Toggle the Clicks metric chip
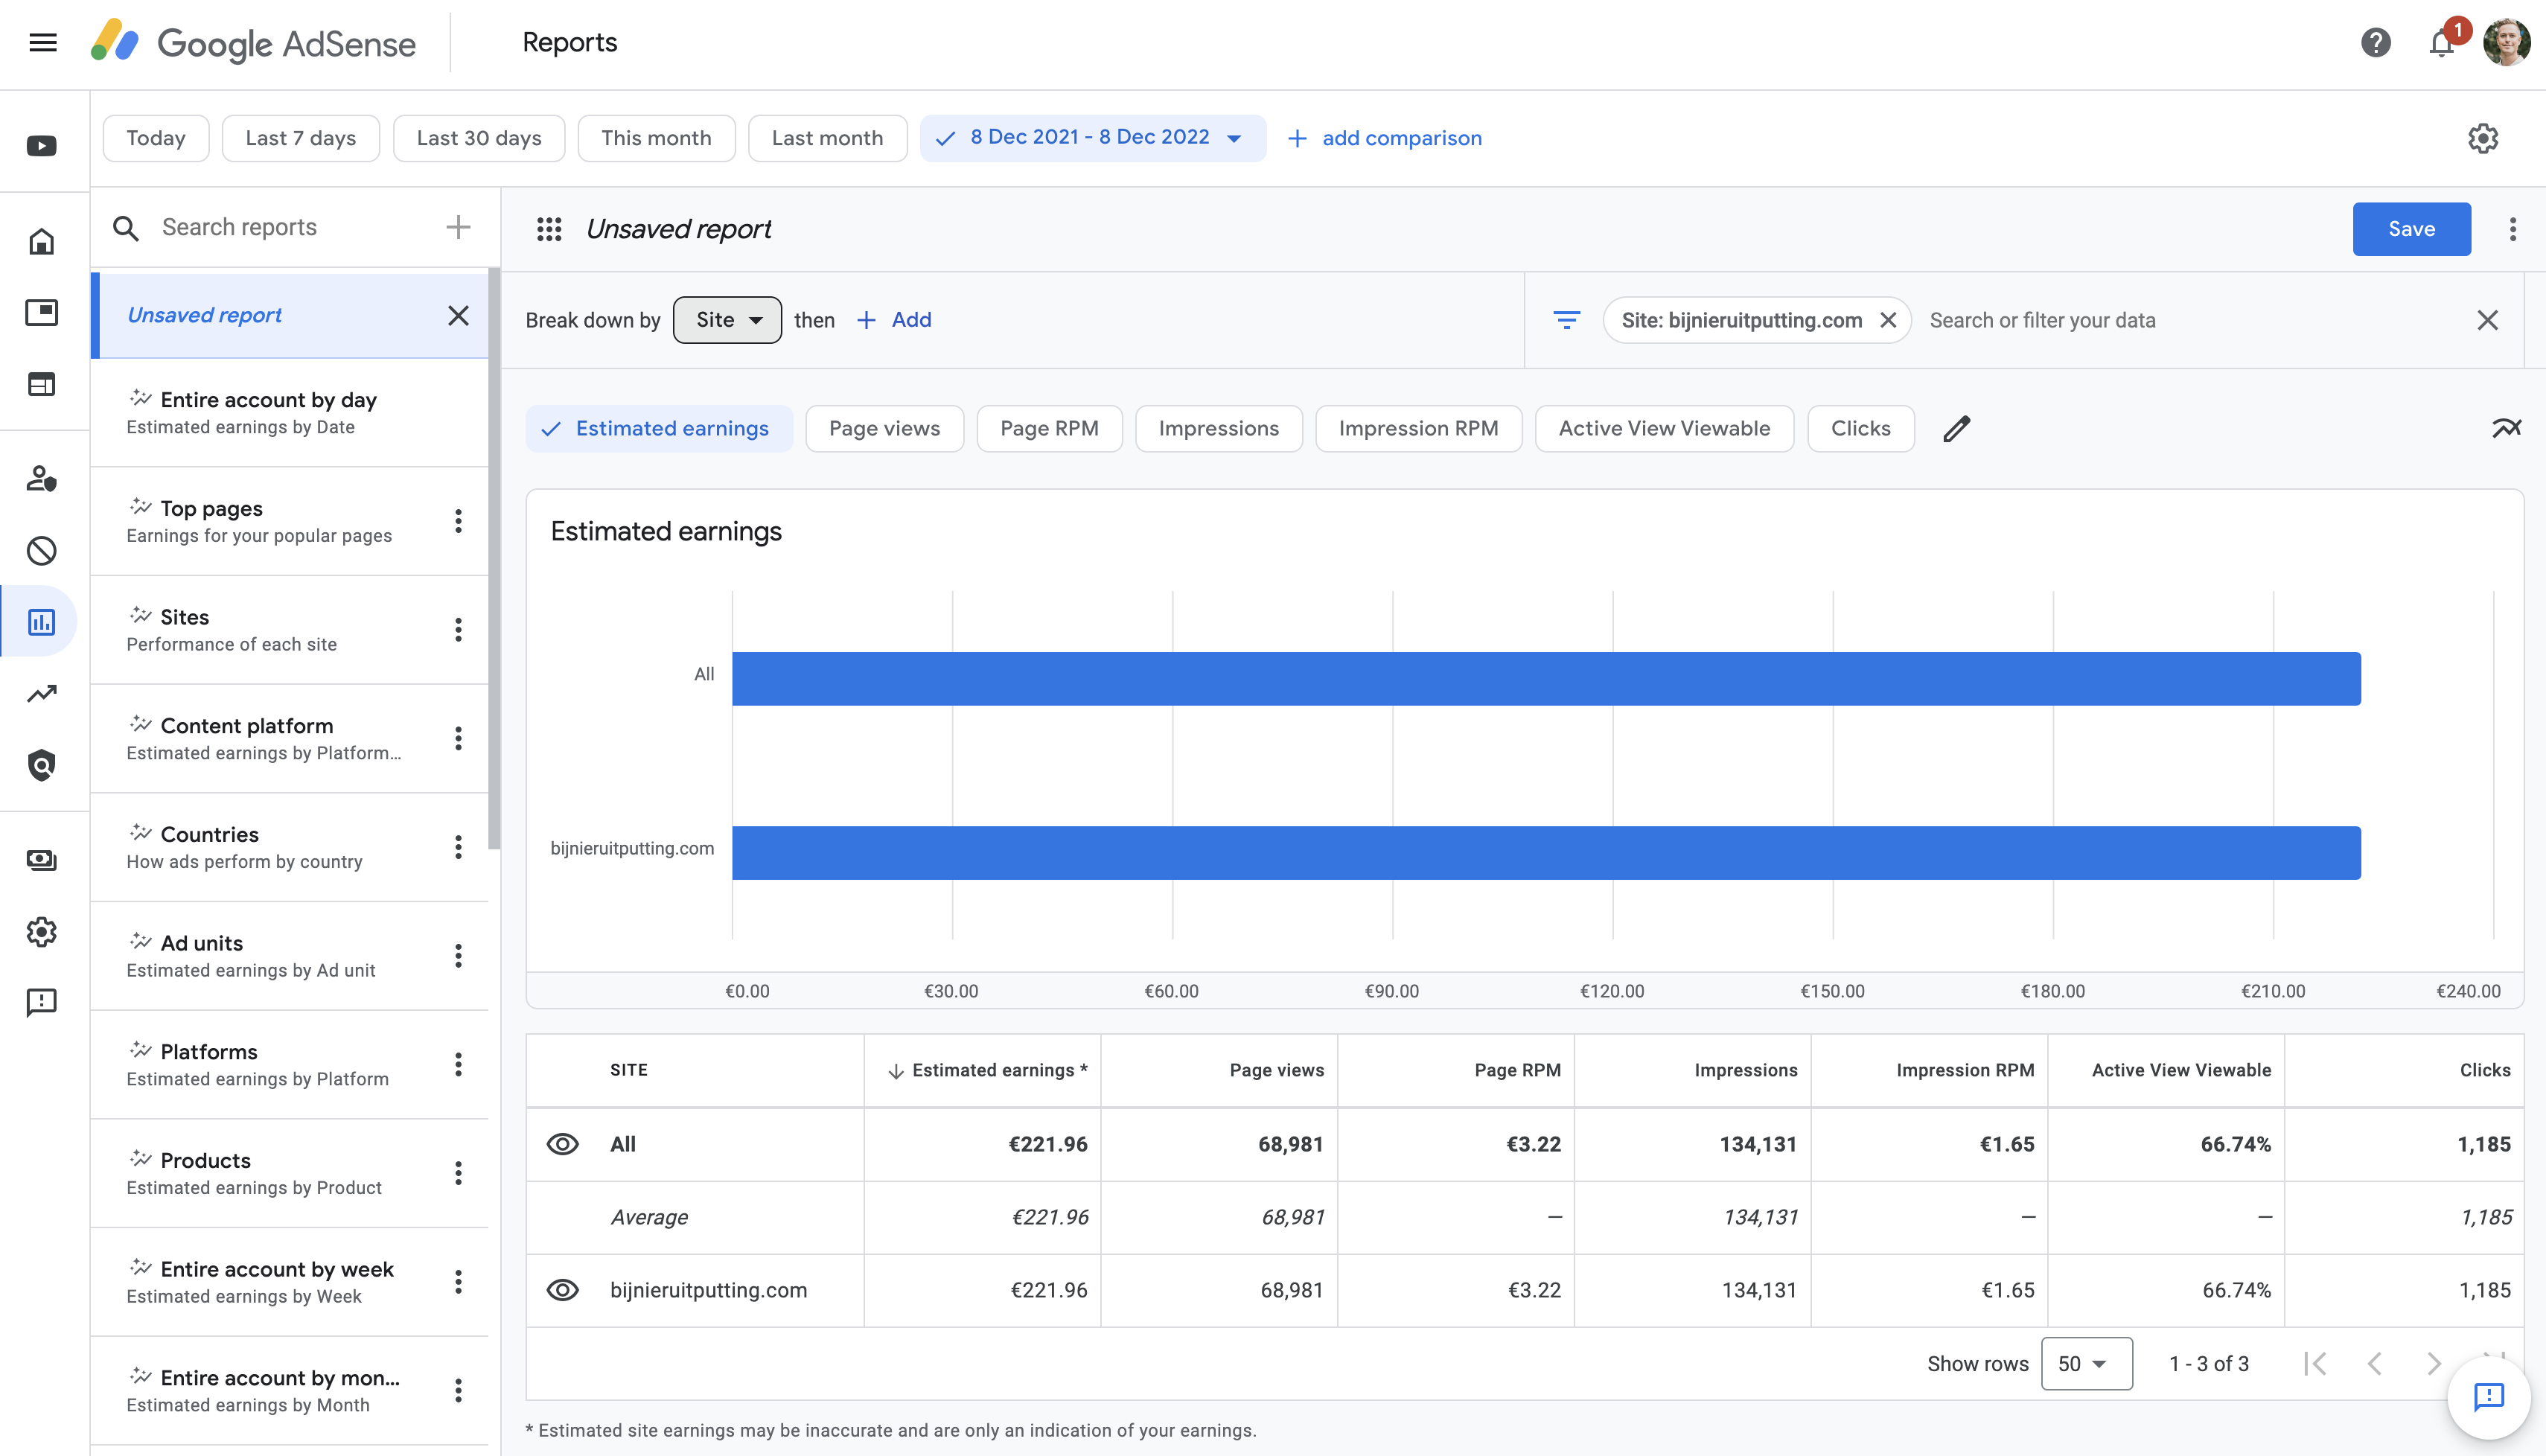Image resolution: width=2546 pixels, height=1456 pixels. (1861, 429)
